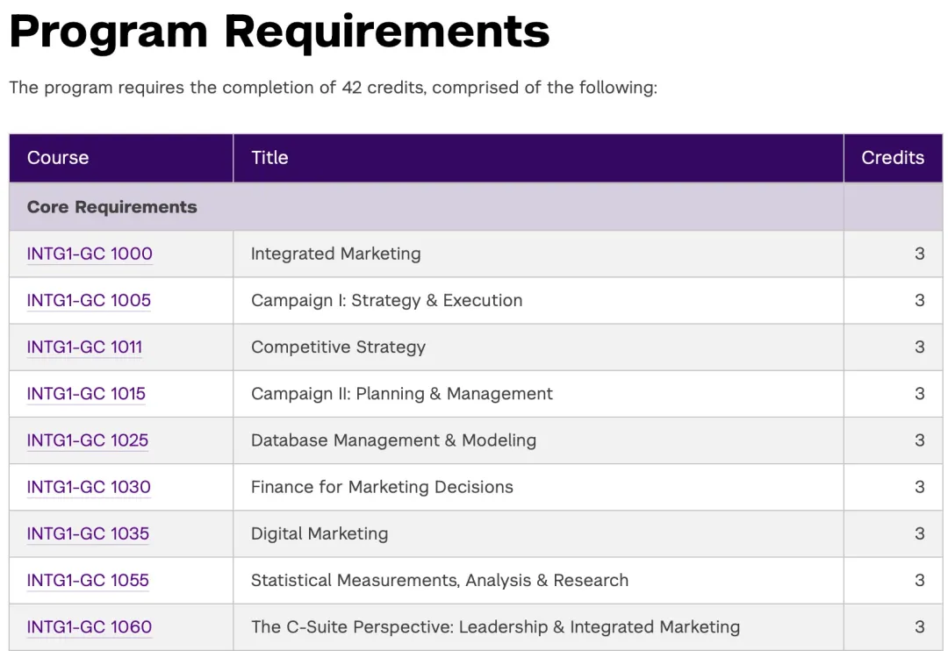Click the Program Requirements page heading

279,32
